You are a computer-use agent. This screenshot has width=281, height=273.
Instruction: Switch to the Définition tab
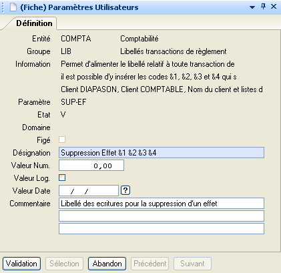[34, 23]
